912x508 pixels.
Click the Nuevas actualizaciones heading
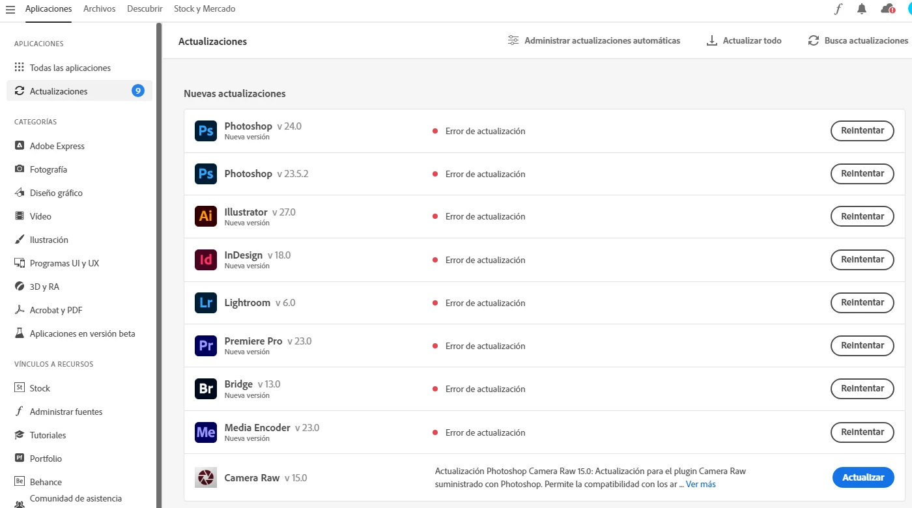235,94
